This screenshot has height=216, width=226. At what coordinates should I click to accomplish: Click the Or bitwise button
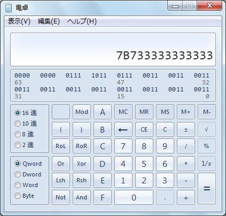(61, 164)
